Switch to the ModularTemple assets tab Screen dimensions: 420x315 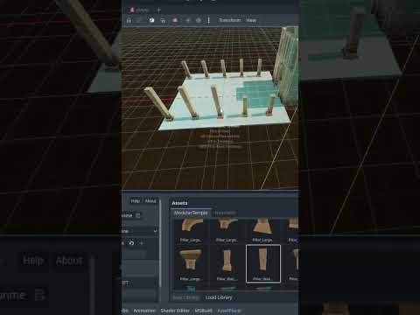click(191, 213)
